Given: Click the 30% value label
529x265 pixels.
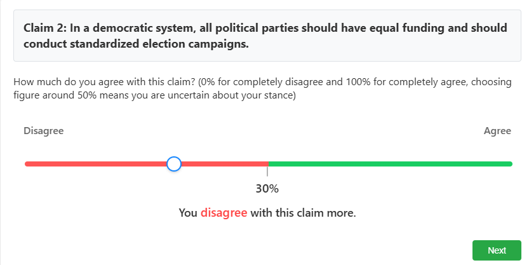Looking at the screenshot, I should click(x=267, y=189).
